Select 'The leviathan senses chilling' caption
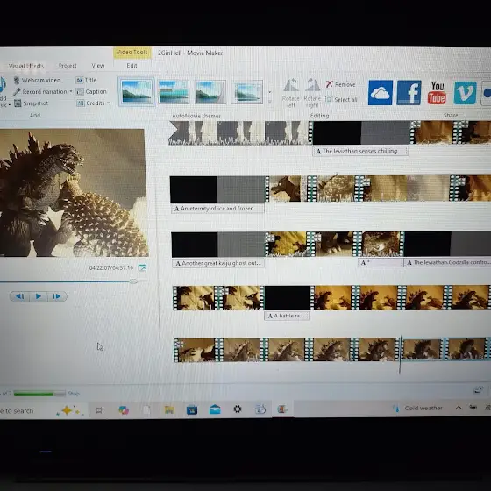 pos(360,151)
